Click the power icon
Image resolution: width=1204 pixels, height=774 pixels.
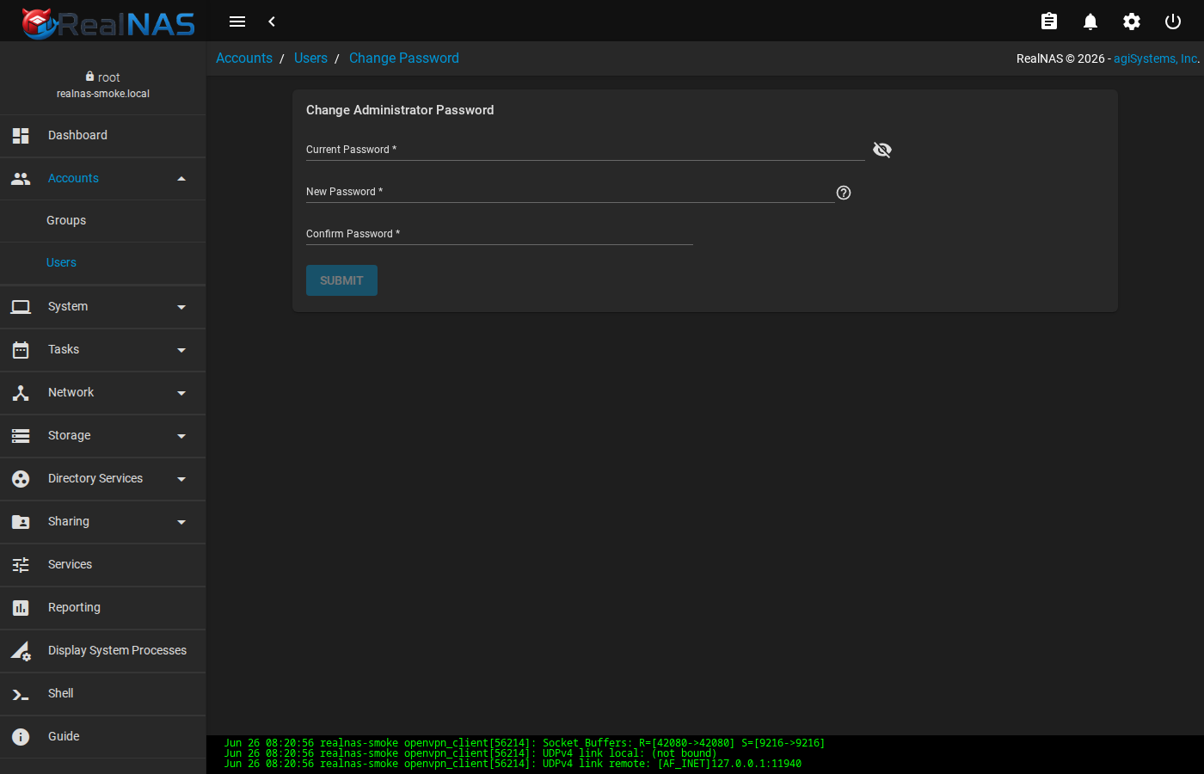point(1173,21)
